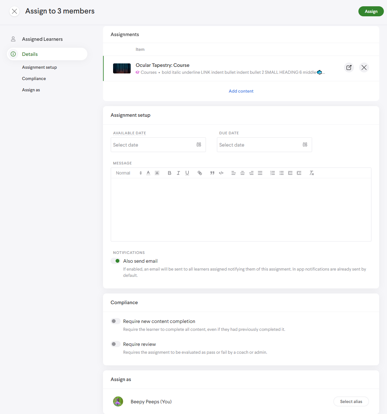Select the numbered list icon
The height and width of the screenshot is (414, 387).
273,173
